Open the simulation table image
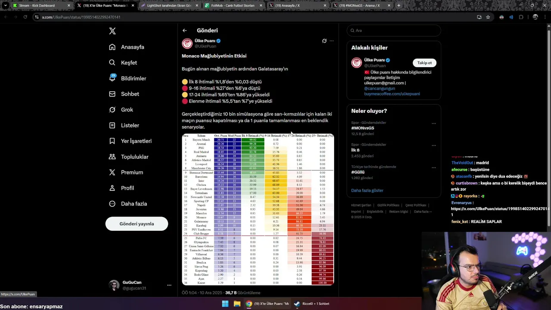The height and width of the screenshot is (310, 551). pyautogui.click(x=258, y=209)
